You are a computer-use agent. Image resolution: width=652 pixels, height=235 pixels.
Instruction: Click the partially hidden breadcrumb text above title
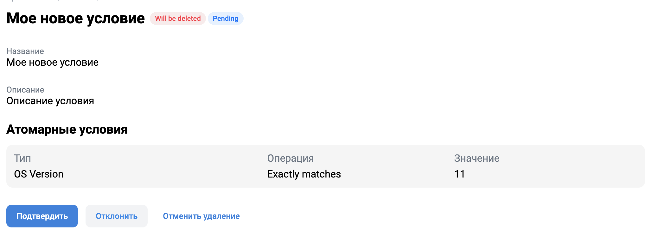pos(65,1)
